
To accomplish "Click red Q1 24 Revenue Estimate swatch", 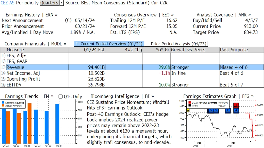I will click(189, 103).
